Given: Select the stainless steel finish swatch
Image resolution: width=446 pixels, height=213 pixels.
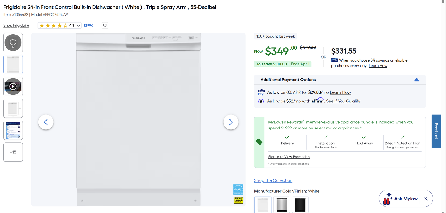Looking at the screenshot, I should coord(282,205).
